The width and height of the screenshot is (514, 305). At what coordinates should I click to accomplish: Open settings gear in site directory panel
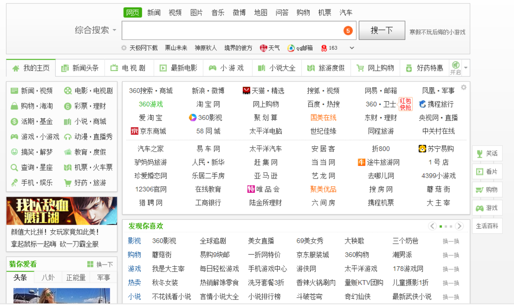pos(464,87)
